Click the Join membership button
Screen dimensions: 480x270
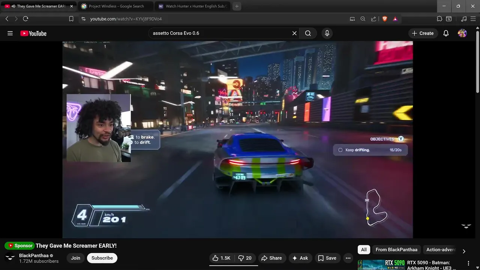point(75,258)
